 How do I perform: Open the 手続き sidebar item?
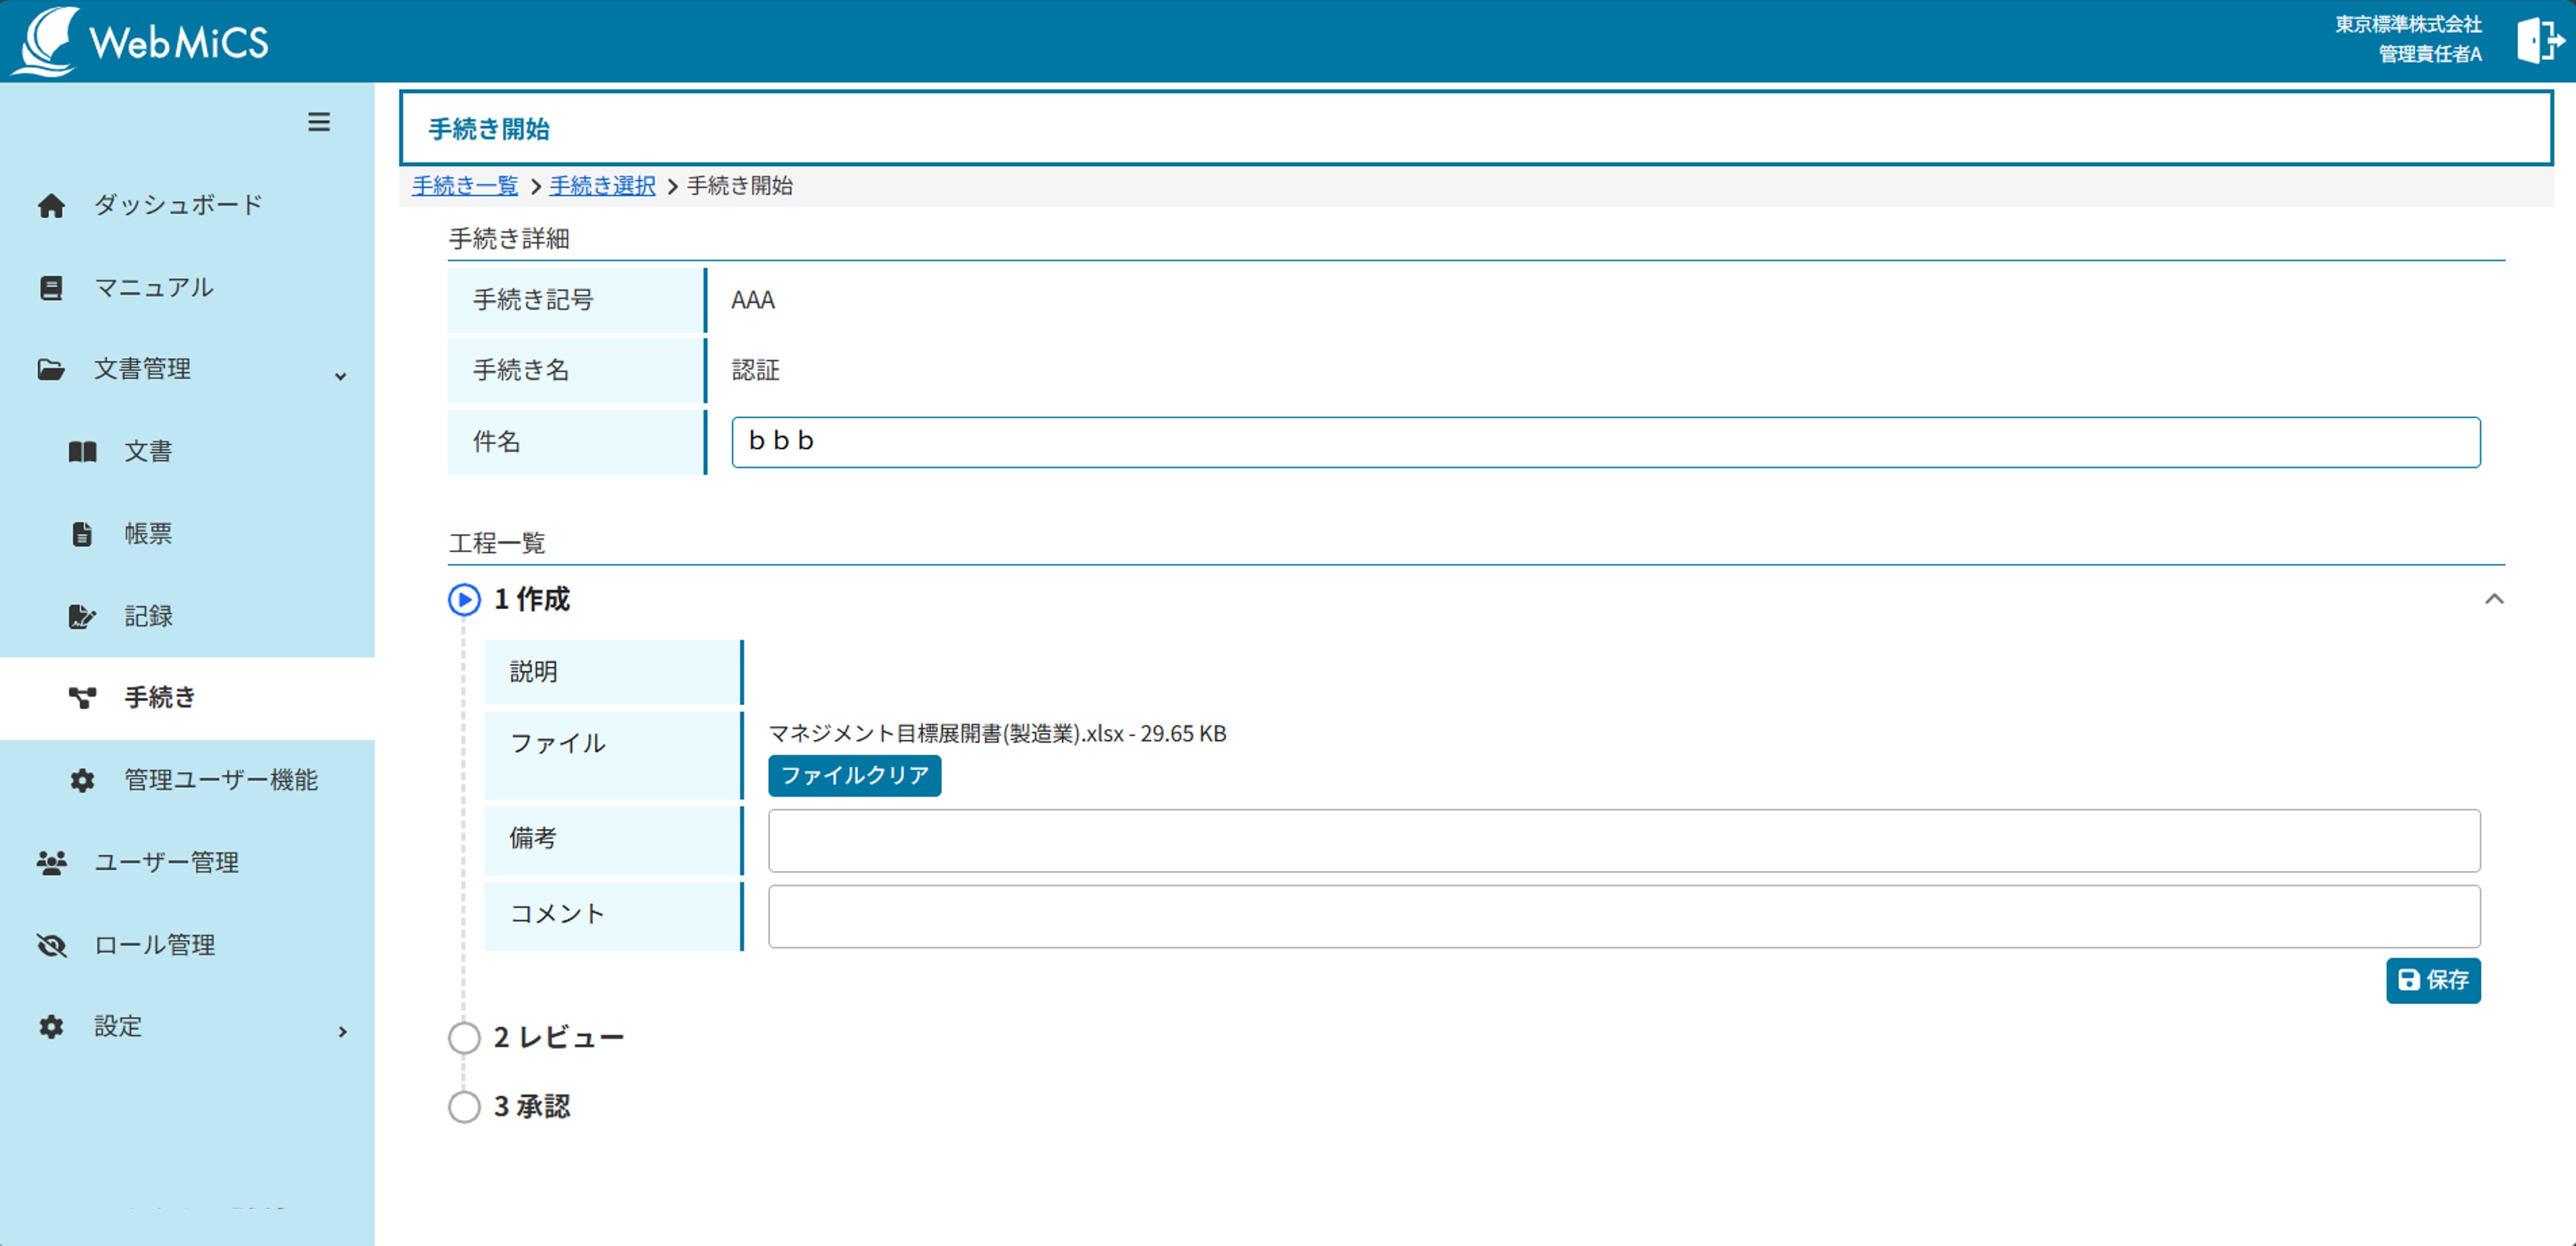[160, 698]
